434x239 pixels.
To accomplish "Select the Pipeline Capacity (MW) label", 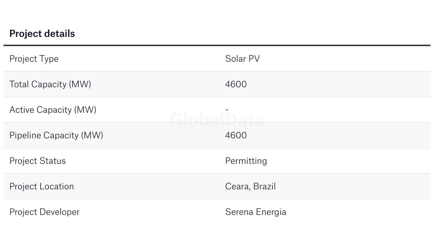I will (x=56, y=135).
